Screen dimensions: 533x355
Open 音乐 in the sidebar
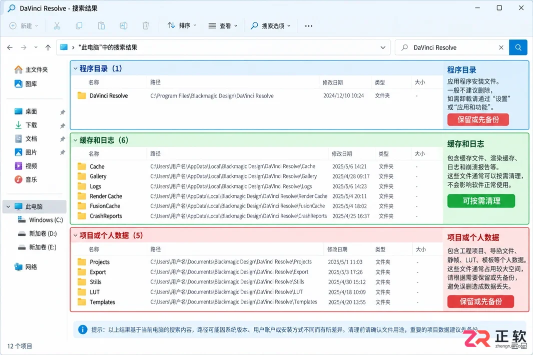26,179
